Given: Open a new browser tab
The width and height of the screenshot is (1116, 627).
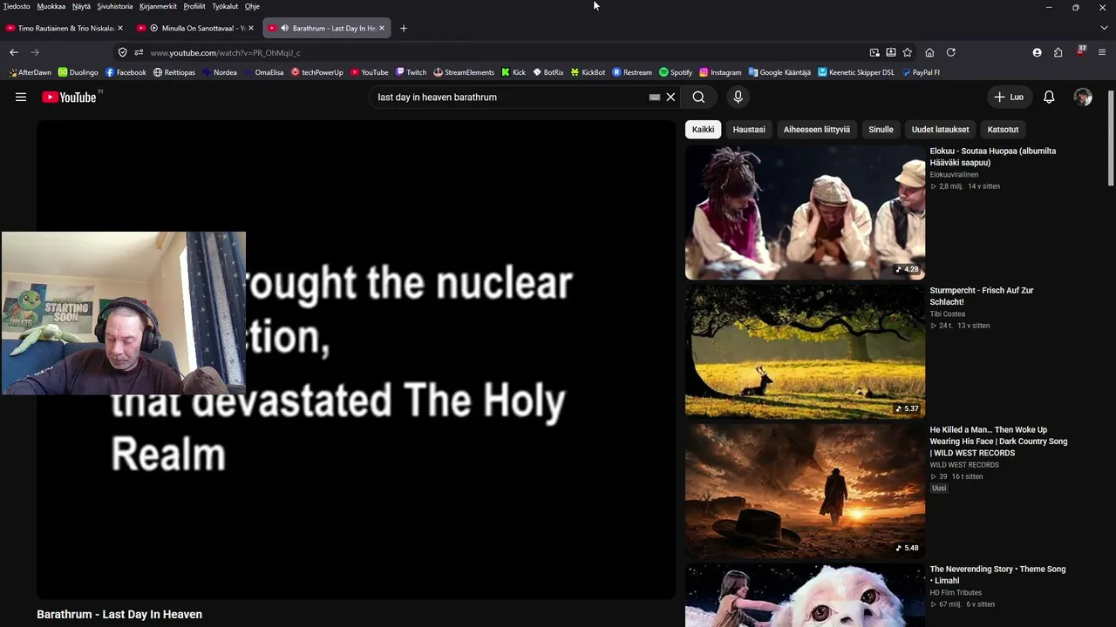Looking at the screenshot, I should (x=403, y=28).
